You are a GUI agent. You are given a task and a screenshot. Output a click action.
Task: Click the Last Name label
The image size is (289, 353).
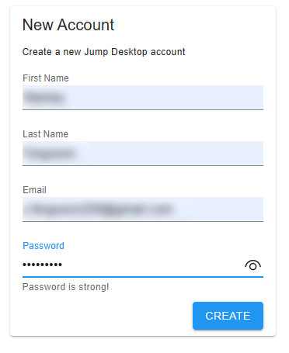coord(45,134)
